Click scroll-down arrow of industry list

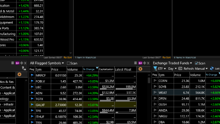71,53
